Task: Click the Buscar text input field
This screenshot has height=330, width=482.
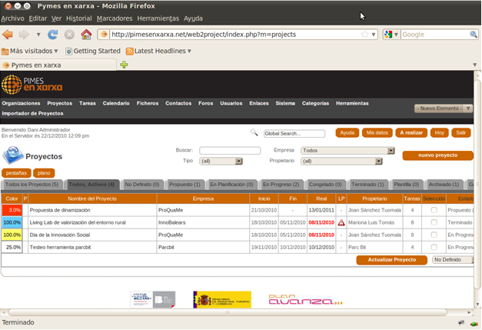Action: click(230, 151)
